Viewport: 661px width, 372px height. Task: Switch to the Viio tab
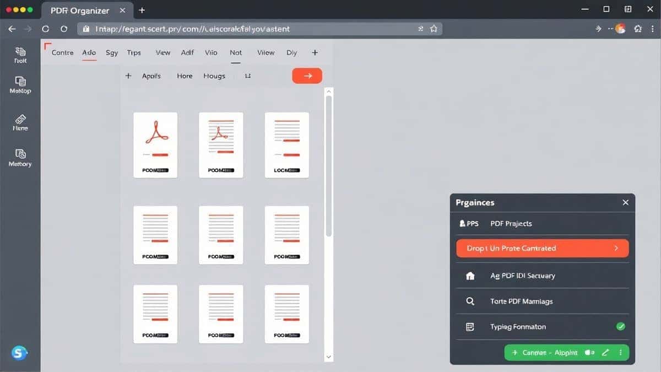(211, 53)
